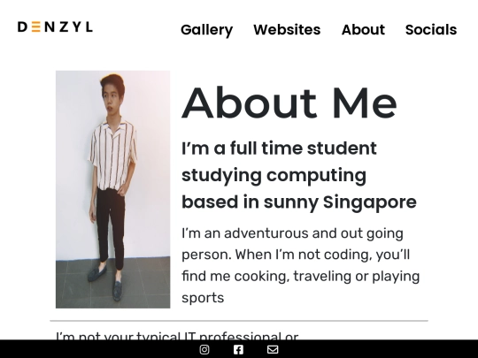The height and width of the screenshot is (358, 478).
Task: Open the Websites menu item
Action: 287,30
